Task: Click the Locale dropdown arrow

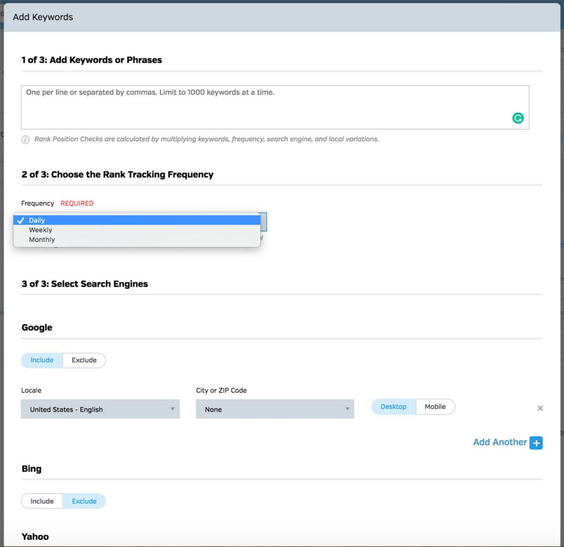Action: 173,409
